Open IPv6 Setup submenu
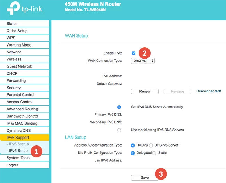Image resolution: width=226 pixels, height=183 pixels. [x=17, y=151]
